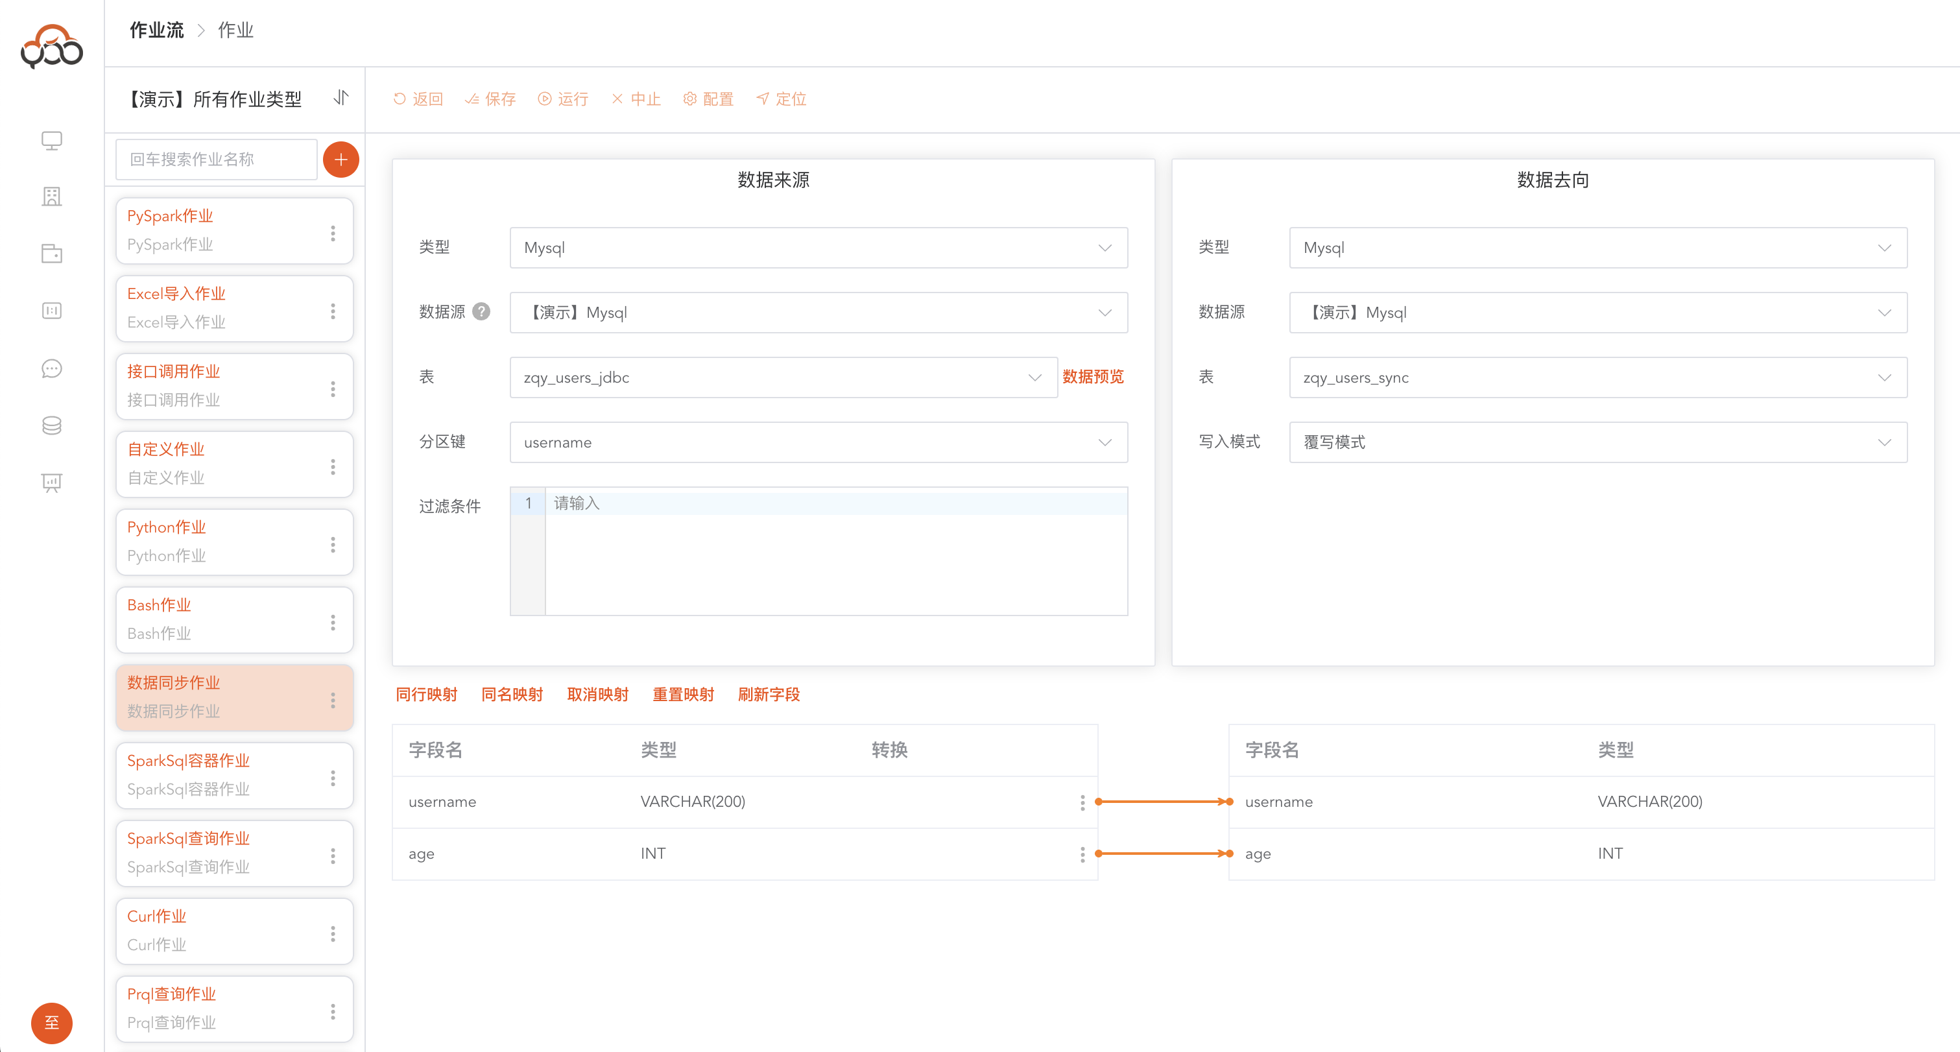Viewport: 1960px width, 1052px height.
Task: Open more options for Excel导入作业
Action: coord(333,311)
